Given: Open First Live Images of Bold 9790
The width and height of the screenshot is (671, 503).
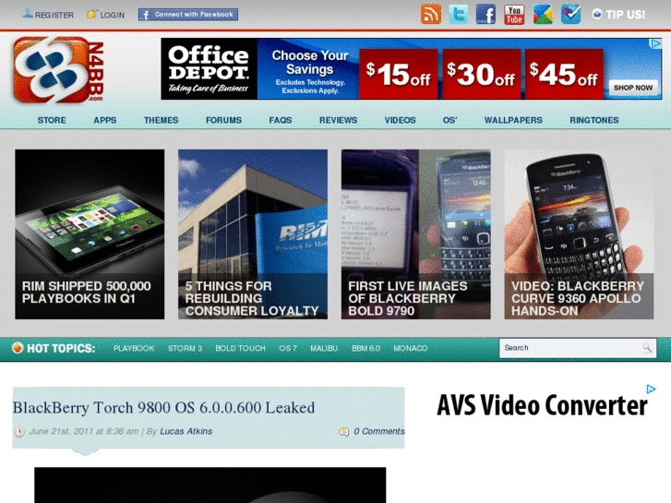Looking at the screenshot, I should (416, 234).
